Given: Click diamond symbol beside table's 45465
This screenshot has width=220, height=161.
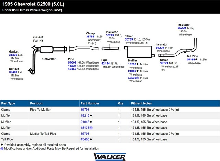Looking at the screenshot, I should point(91,139).
